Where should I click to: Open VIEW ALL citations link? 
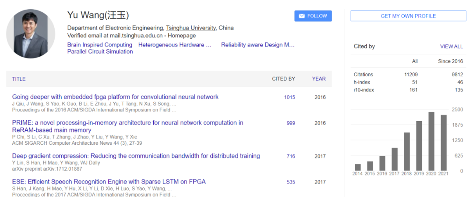pyautogui.click(x=451, y=47)
